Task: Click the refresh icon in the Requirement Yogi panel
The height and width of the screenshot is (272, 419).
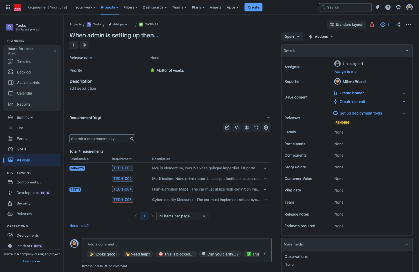Action: click(256, 127)
